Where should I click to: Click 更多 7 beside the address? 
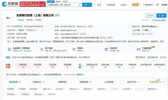[110, 38]
